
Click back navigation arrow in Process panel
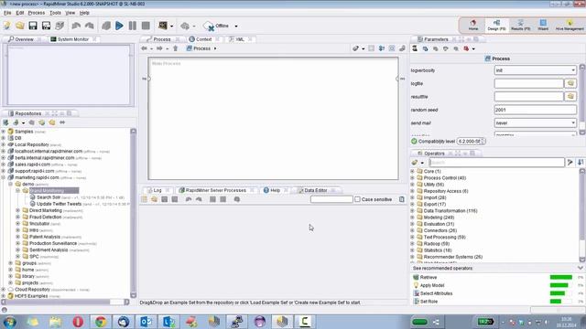point(145,48)
